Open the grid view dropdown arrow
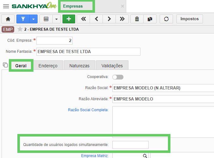Screen dimensions: 214x158 pyautogui.click(x=56, y=19)
